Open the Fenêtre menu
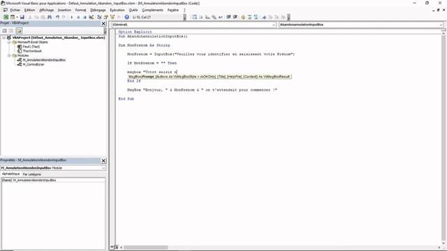Image resolution: width=447 pixels, height=251 pixels. (x=173, y=10)
